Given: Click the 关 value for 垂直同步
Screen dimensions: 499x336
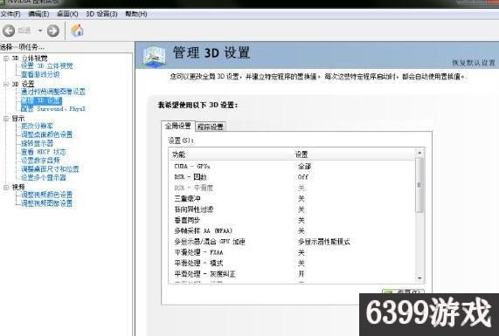Looking at the screenshot, I should pos(301,220).
